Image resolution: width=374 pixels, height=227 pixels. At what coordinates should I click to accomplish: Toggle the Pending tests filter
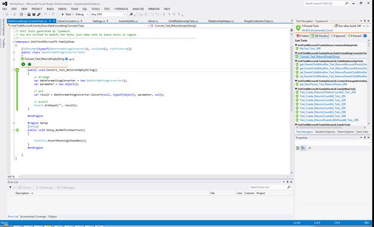(x=320, y=36)
